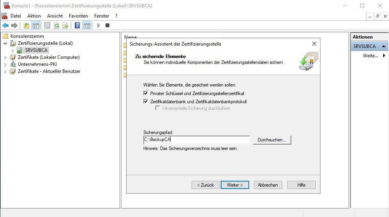The width and height of the screenshot is (389, 217).
Task: Open the Aktion menu
Action: pyautogui.click(x=34, y=16)
